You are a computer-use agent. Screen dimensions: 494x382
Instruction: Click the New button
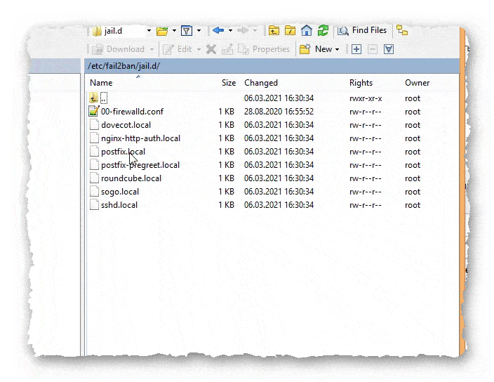pos(315,49)
